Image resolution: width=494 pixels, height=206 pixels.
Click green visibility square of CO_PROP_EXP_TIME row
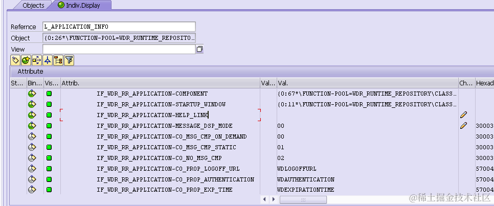click(x=49, y=190)
